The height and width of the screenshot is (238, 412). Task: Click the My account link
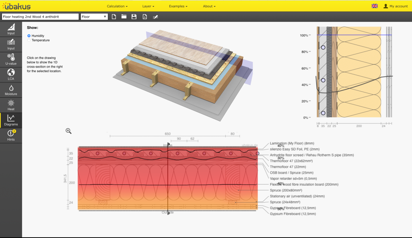[x=396, y=6]
